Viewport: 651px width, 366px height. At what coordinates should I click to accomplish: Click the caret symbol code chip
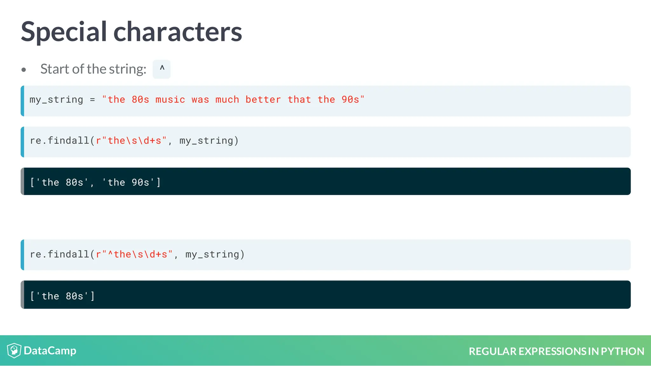tap(161, 69)
